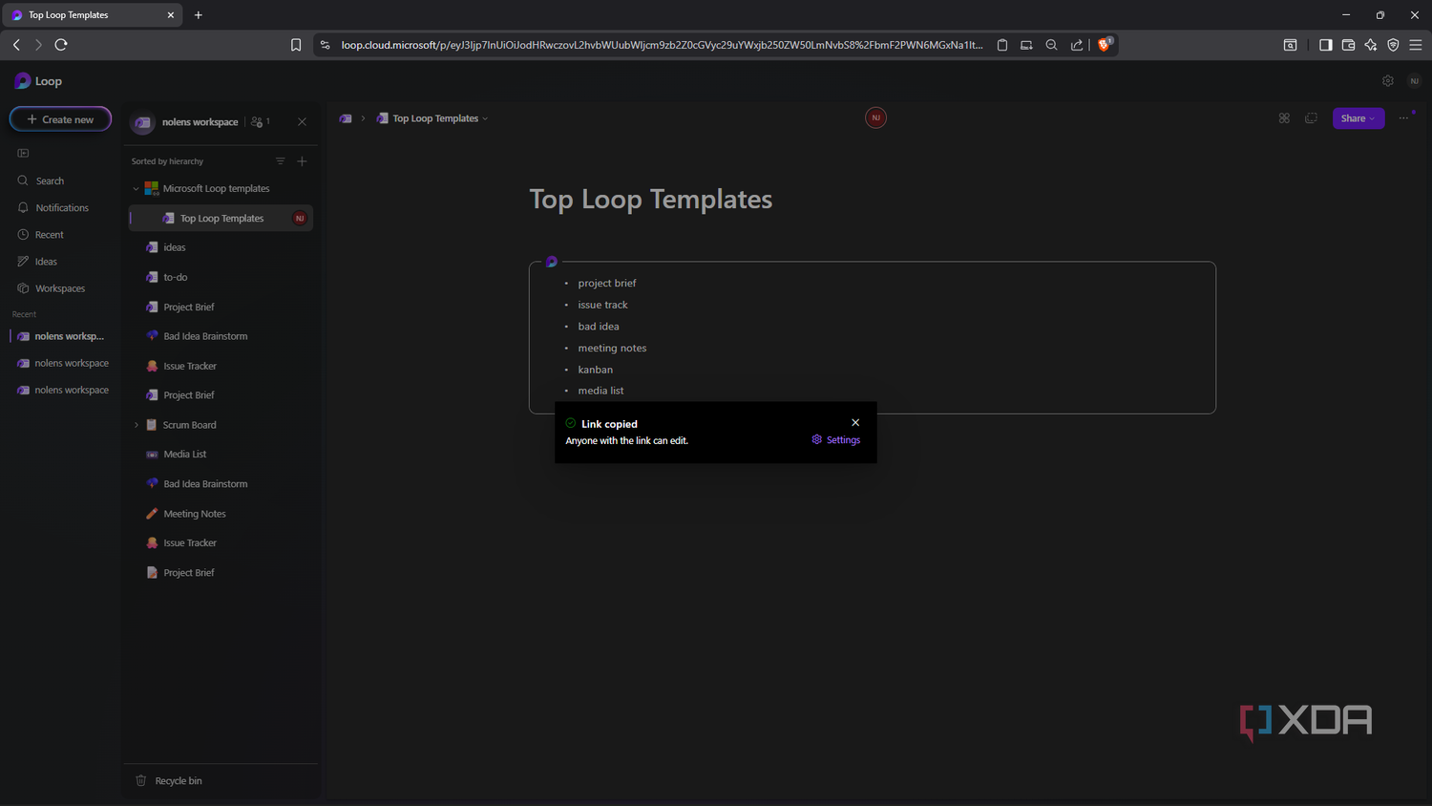1432x806 pixels.
Task: Open Settings link in the Link copied toast
Action: (x=836, y=440)
